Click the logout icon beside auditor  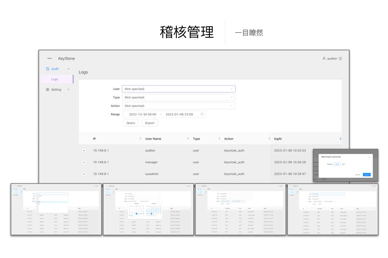pos(340,59)
